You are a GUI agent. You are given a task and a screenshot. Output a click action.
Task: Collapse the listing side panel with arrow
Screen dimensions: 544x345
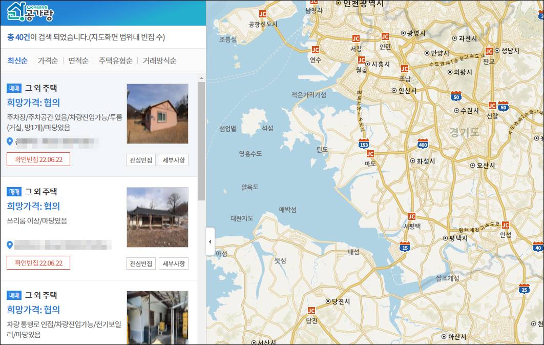[x=210, y=241]
